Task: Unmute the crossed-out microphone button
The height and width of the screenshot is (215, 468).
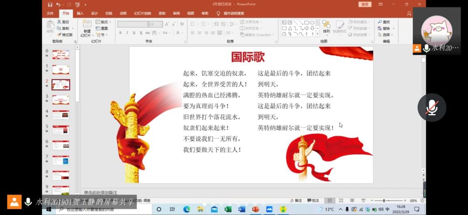Action: 431,107
